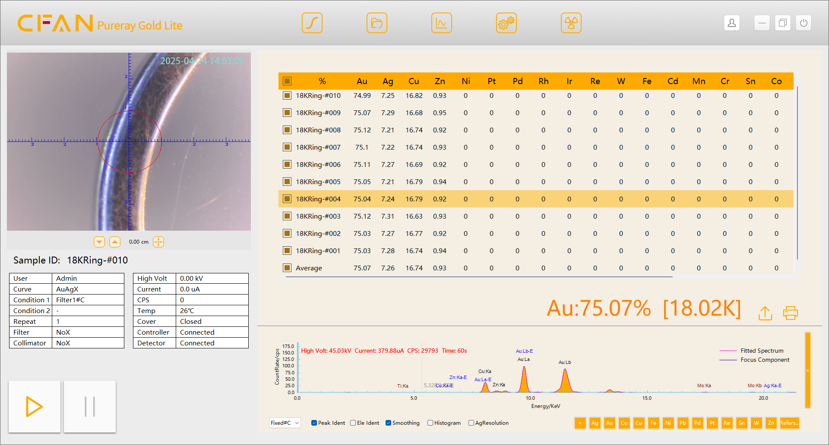
Task: Click the Zn element button
Action: tap(771, 423)
